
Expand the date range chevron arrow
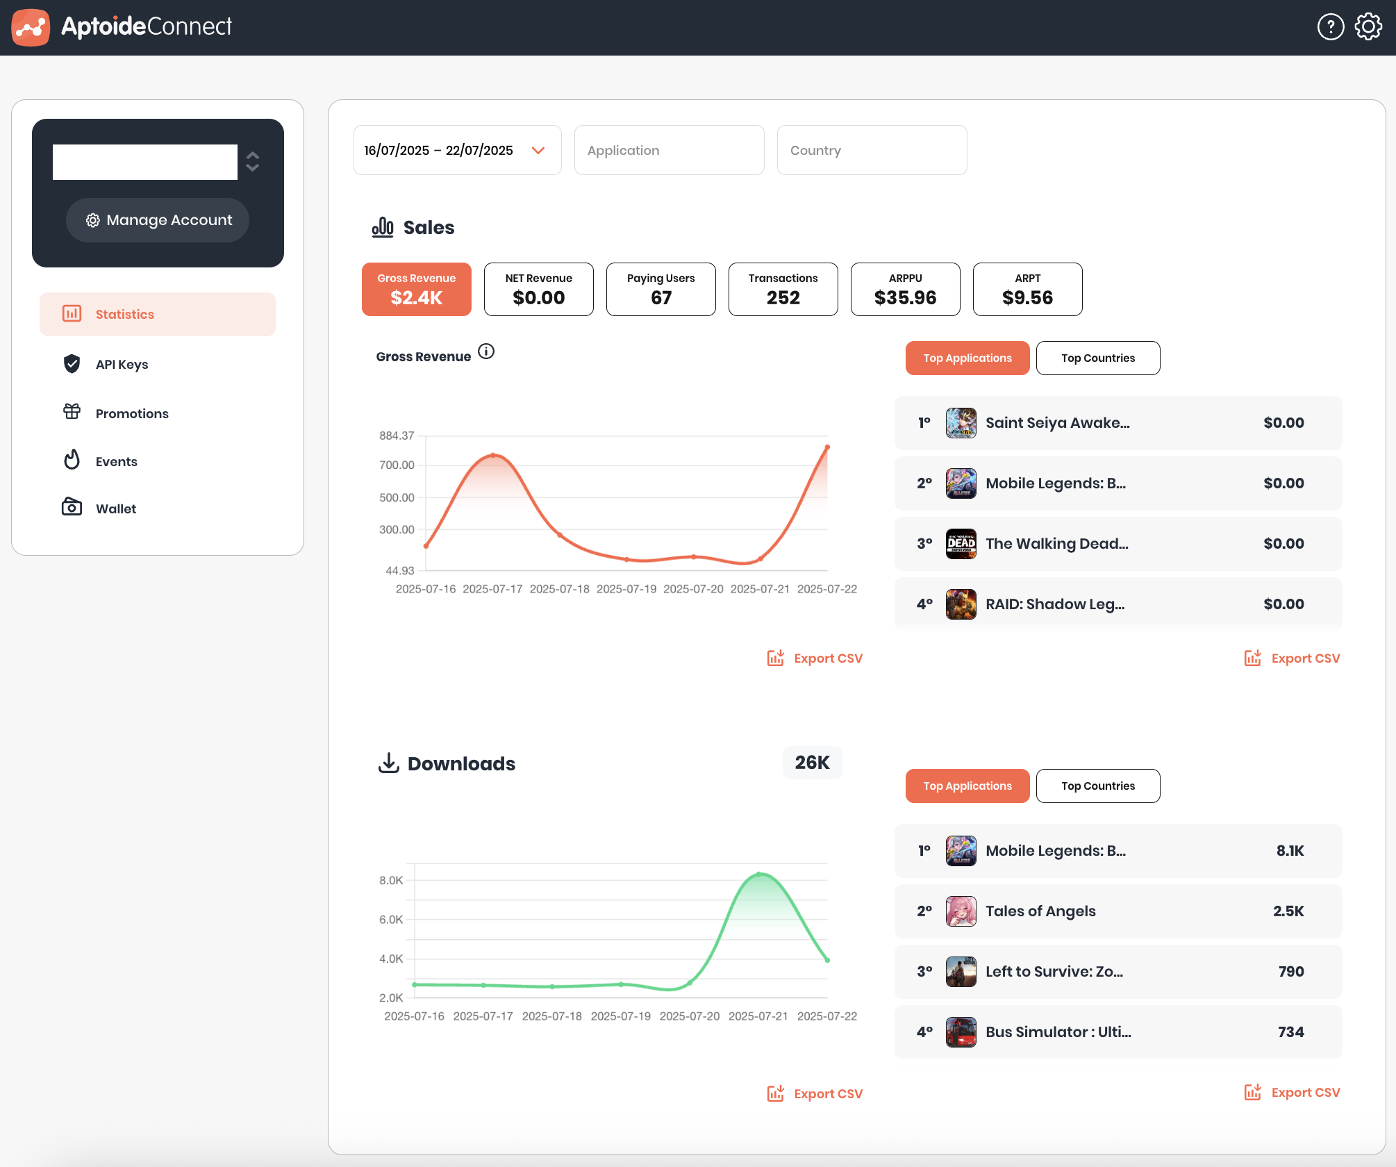[538, 151]
